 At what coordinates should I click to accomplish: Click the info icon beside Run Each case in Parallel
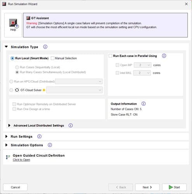(164, 56)
